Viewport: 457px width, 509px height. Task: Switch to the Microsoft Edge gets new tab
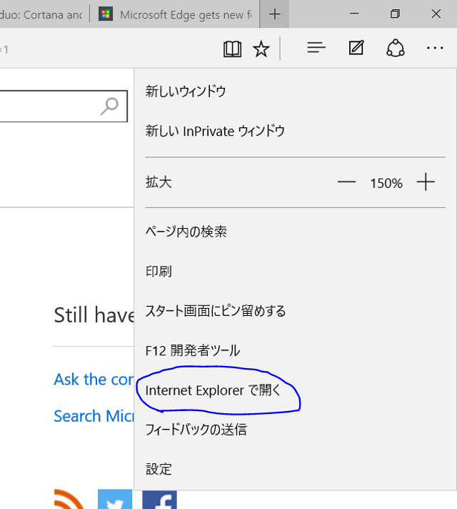(x=175, y=14)
